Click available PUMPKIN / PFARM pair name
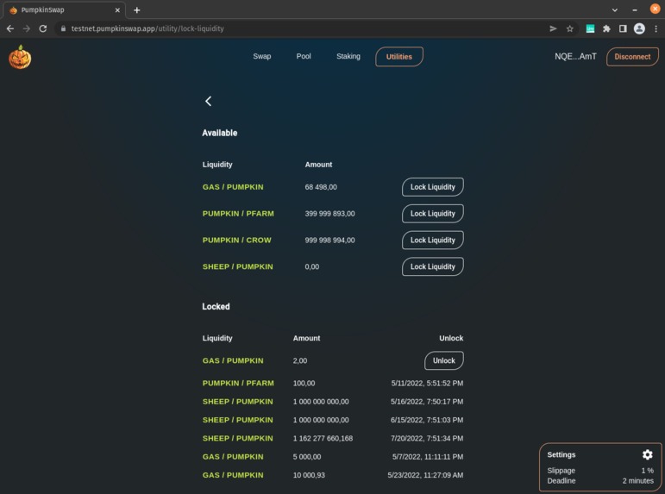The height and width of the screenshot is (494, 665). tap(238, 214)
